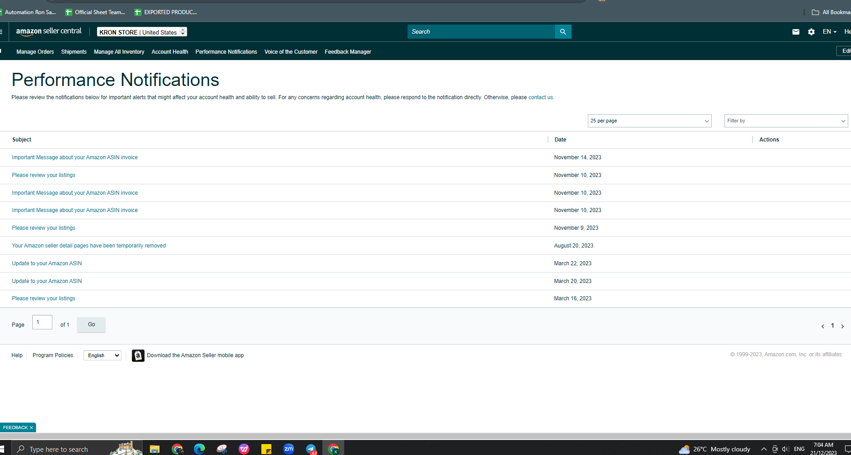
Task: Open November 10 Please review your listings
Action: (x=44, y=175)
